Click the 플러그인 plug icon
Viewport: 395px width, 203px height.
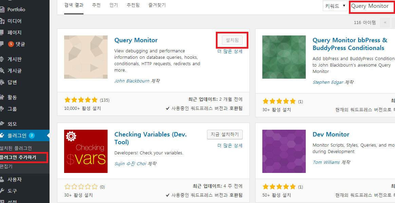[x=2, y=135]
